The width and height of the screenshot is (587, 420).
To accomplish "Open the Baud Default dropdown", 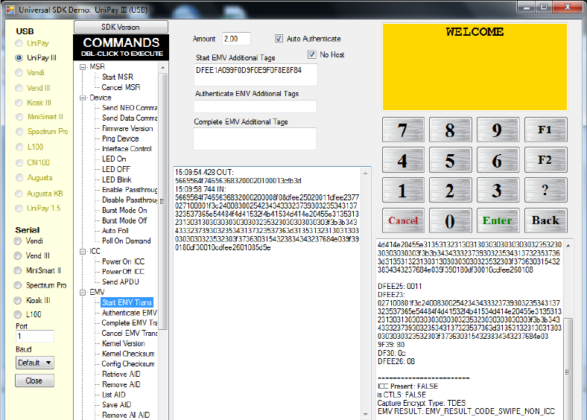I will tap(35, 363).
